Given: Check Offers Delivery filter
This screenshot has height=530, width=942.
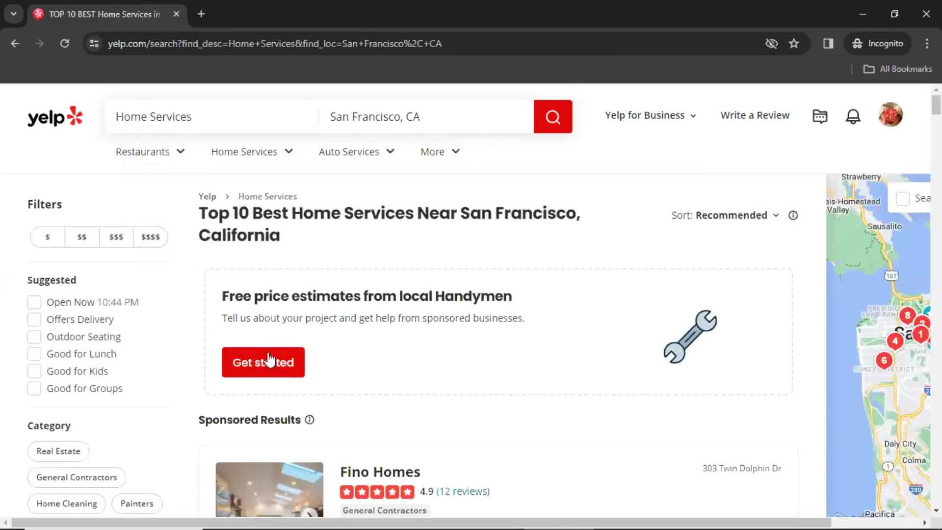Looking at the screenshot, I should pyautogui.click(x=34, y=319).
